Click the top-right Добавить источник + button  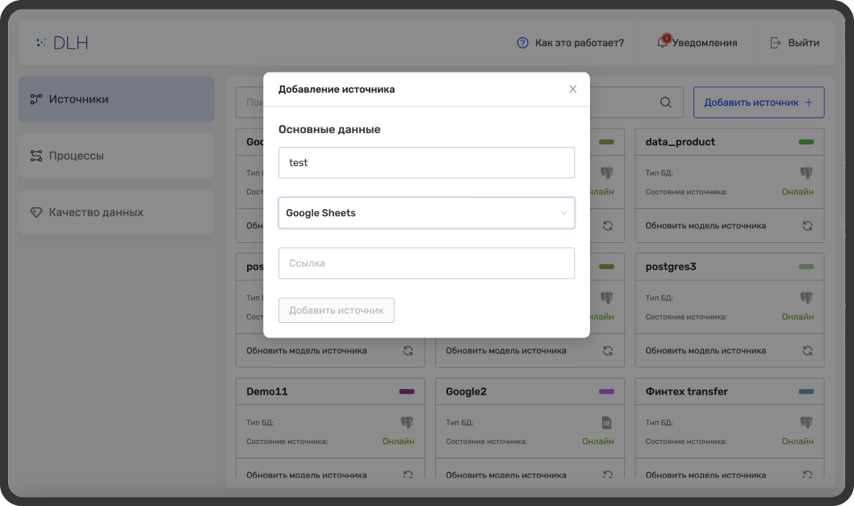pos(758,102)
